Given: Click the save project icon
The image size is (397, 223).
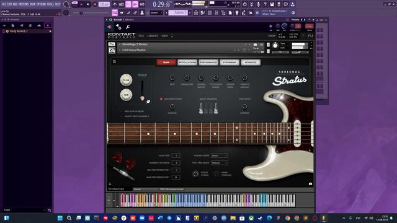Looking at the screenshot, I should 272,4.
